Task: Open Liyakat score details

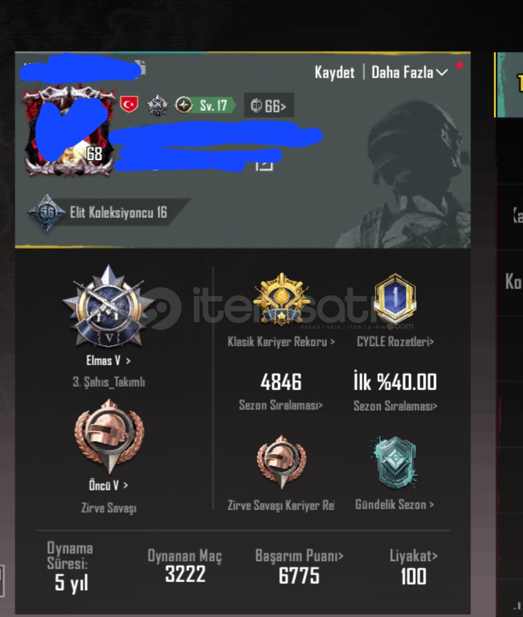Action: 413,556
